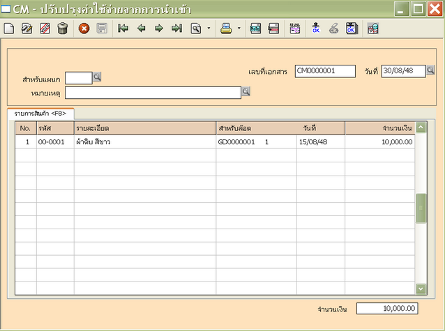Click the red Cancel icon
Image resolution: width=445 pixels, height=331 pixels.
point(84,29)
